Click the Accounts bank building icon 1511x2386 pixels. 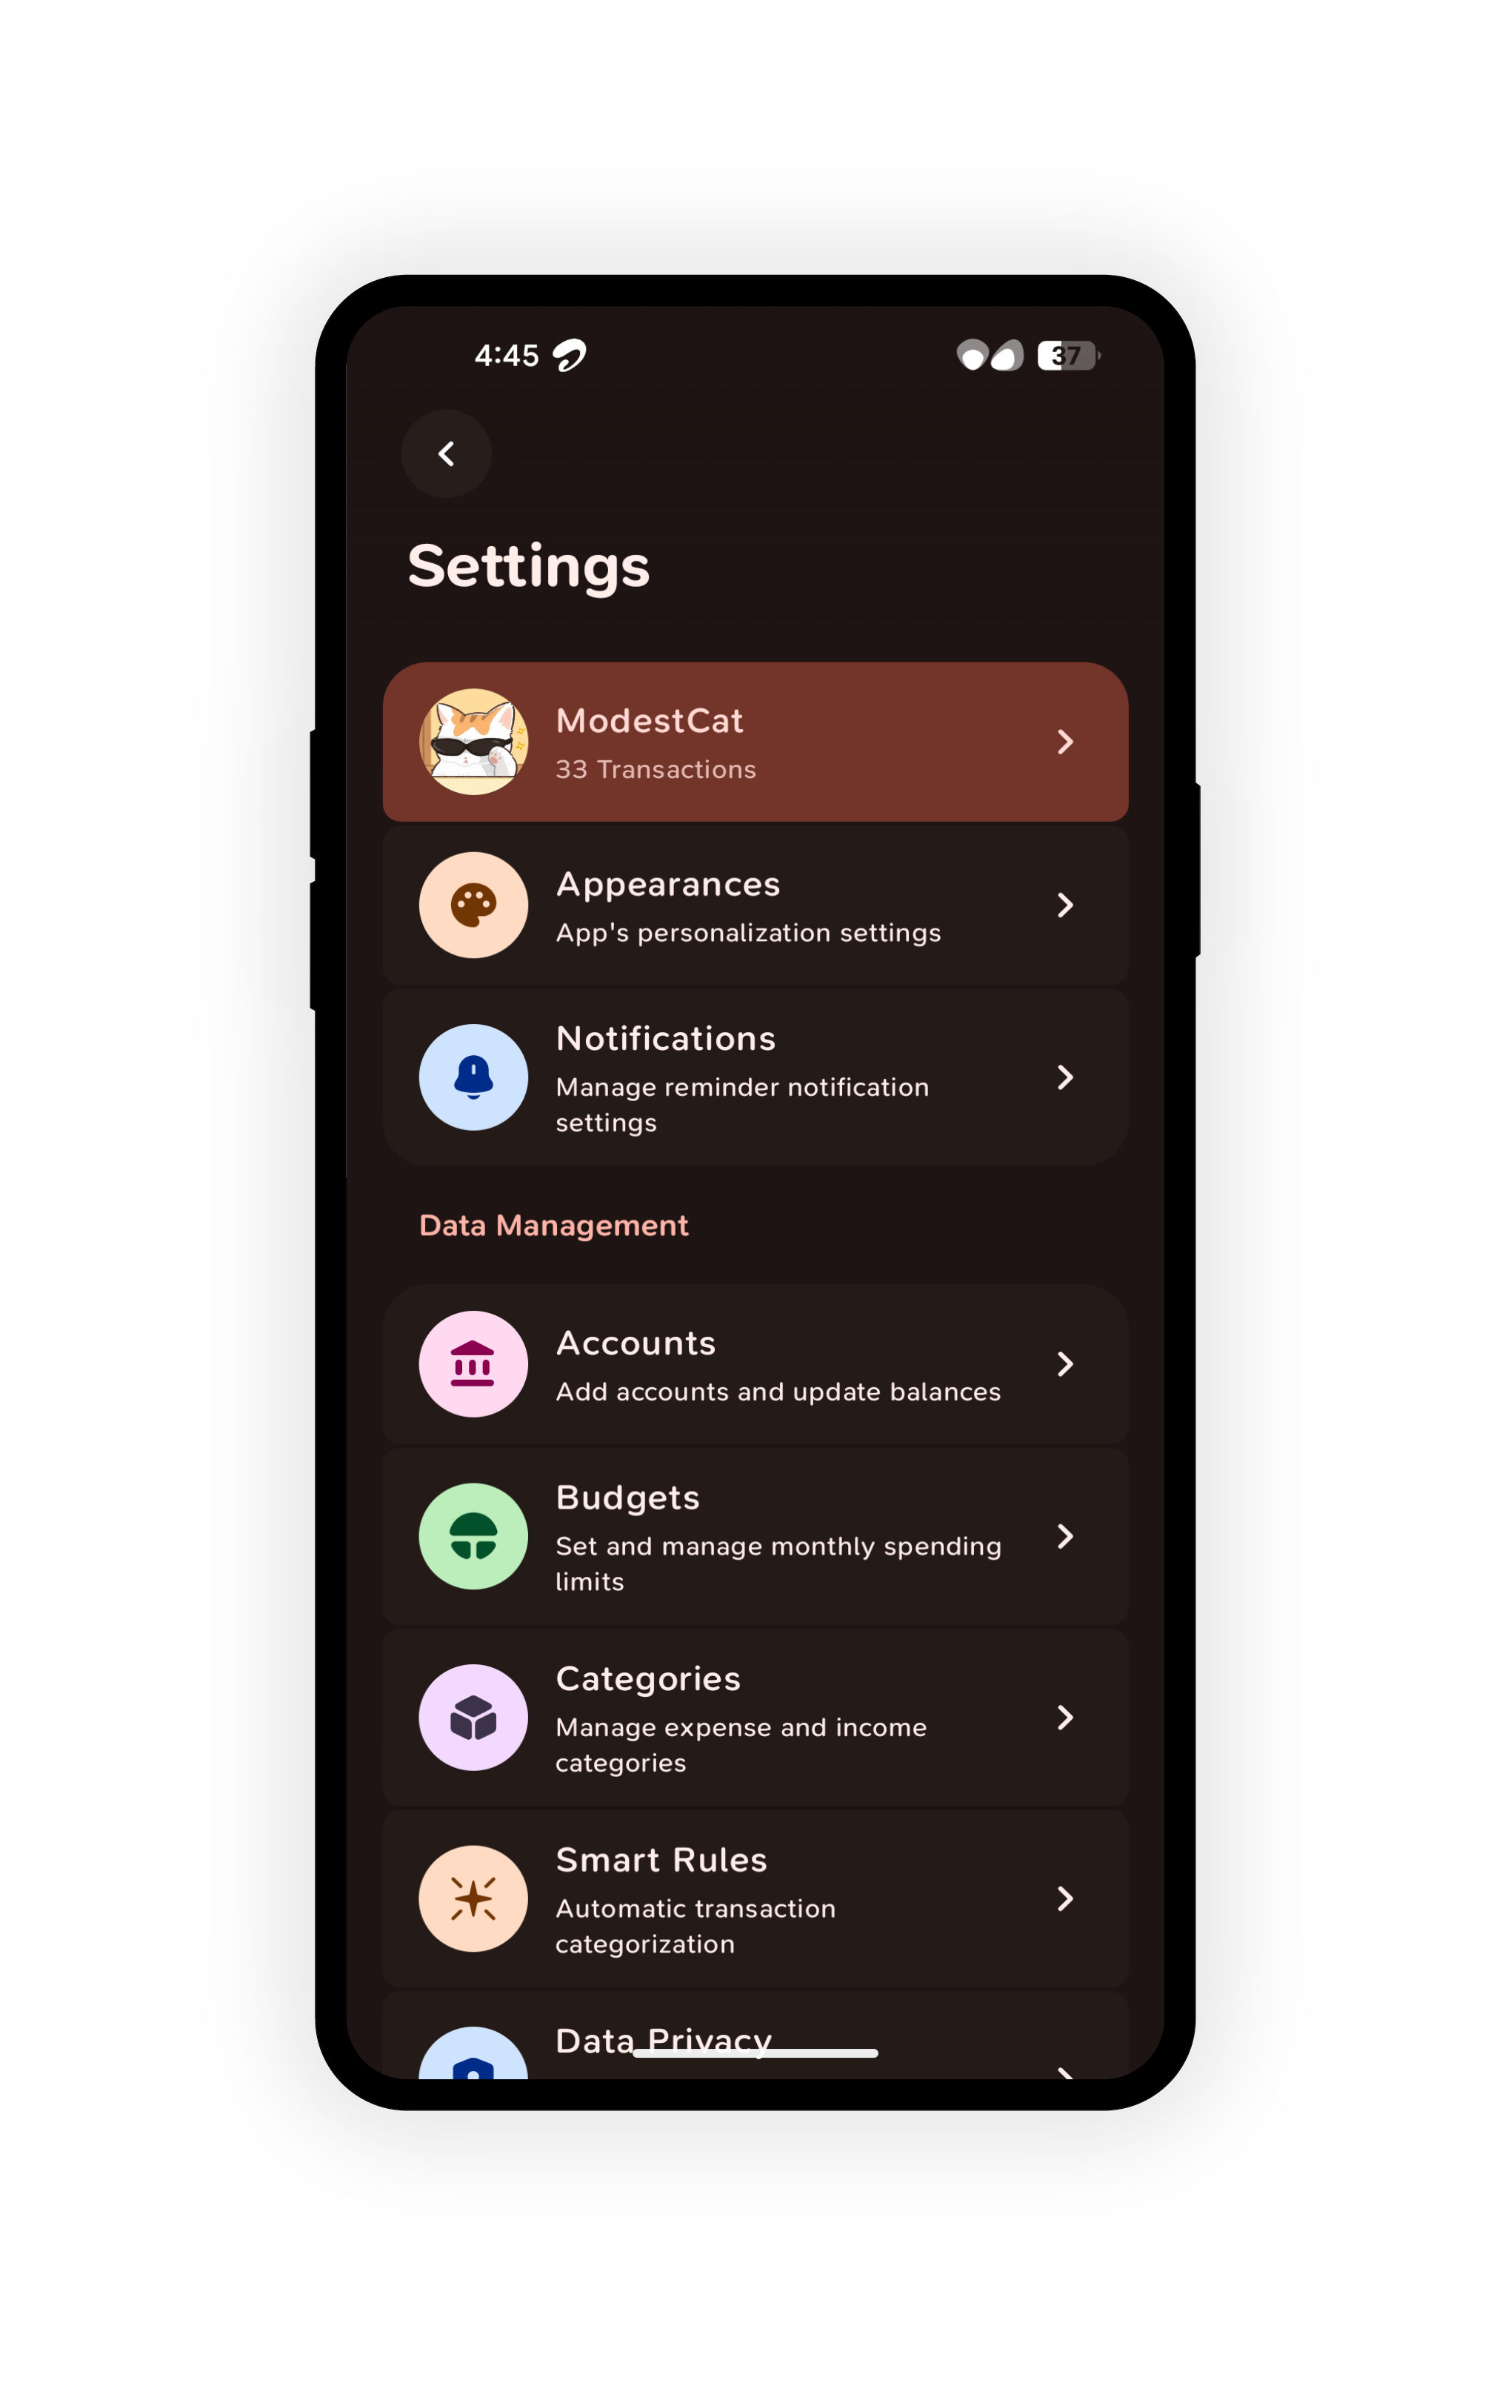pyautogui.click(x=473, y=1363)
